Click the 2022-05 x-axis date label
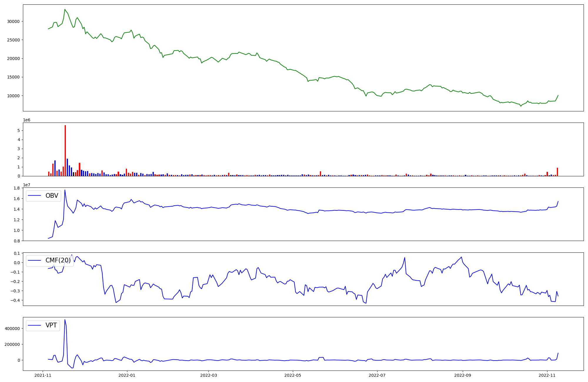Image resolution: width=588 pixels, height=382 pixels. (293, 375)
